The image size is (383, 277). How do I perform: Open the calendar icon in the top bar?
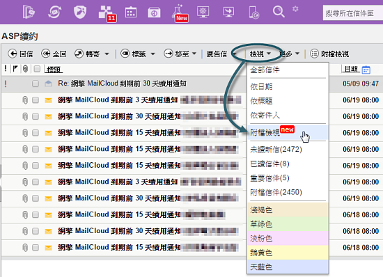tap(131, 13)
